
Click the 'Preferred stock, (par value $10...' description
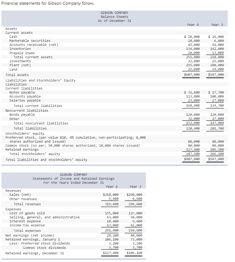(x=76, y=139)
